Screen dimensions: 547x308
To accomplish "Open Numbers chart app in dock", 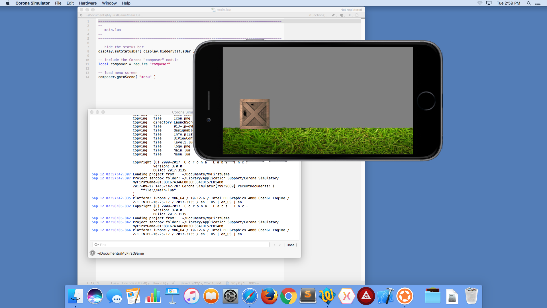I will point(153,296).
